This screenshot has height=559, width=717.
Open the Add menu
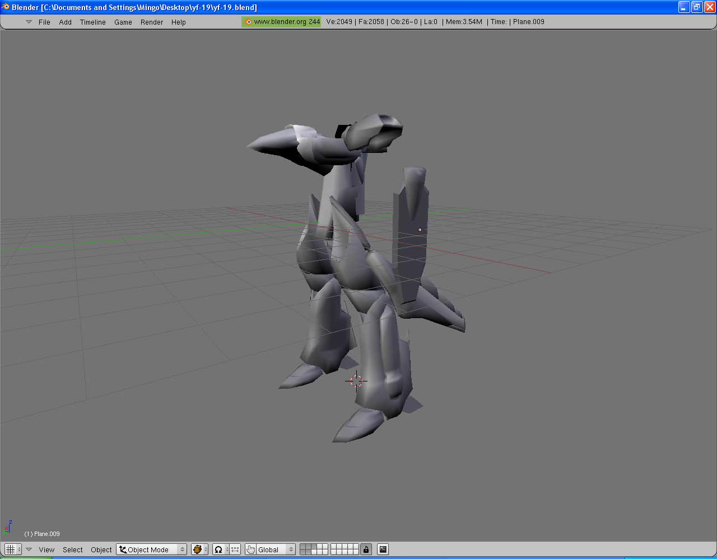[x=65, y=22]
